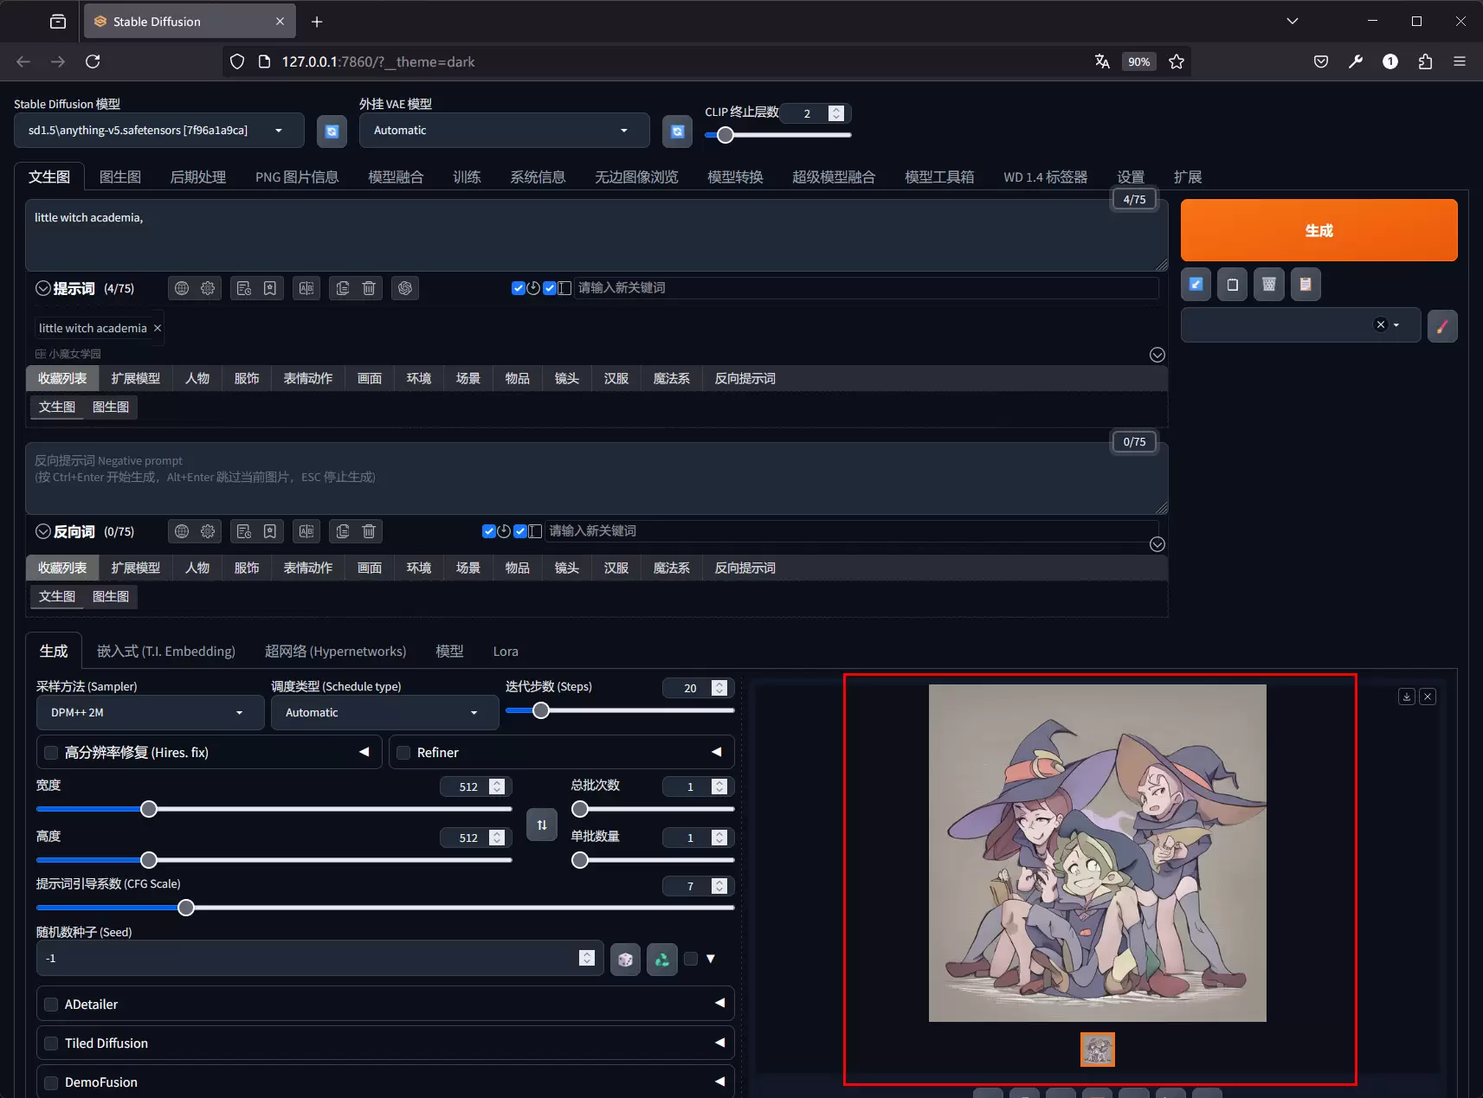1483x1098 pixels.
Task: Open the WD 1.4 标签器 tab
Action: (x=1046, y=177)
